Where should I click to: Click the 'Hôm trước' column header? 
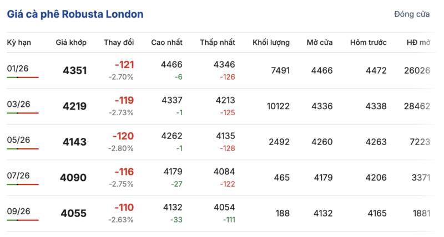[x=369, y=43]
